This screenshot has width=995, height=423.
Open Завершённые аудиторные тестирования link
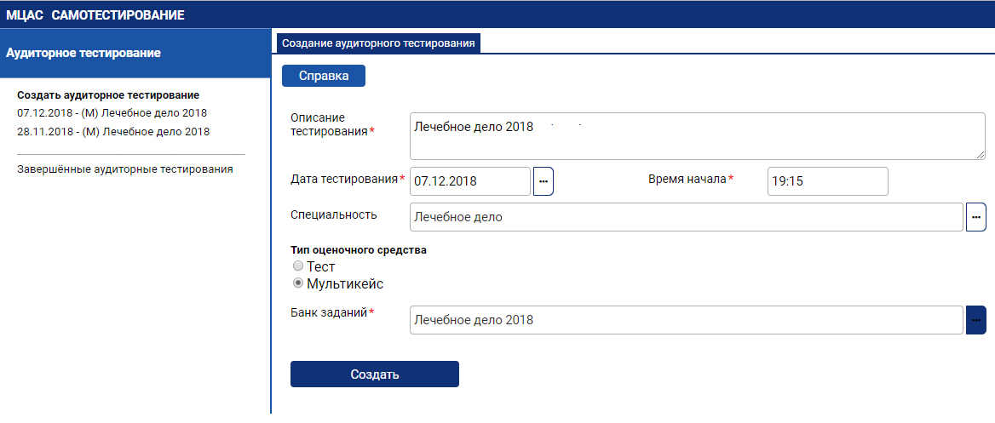click(x=125, y=169)
